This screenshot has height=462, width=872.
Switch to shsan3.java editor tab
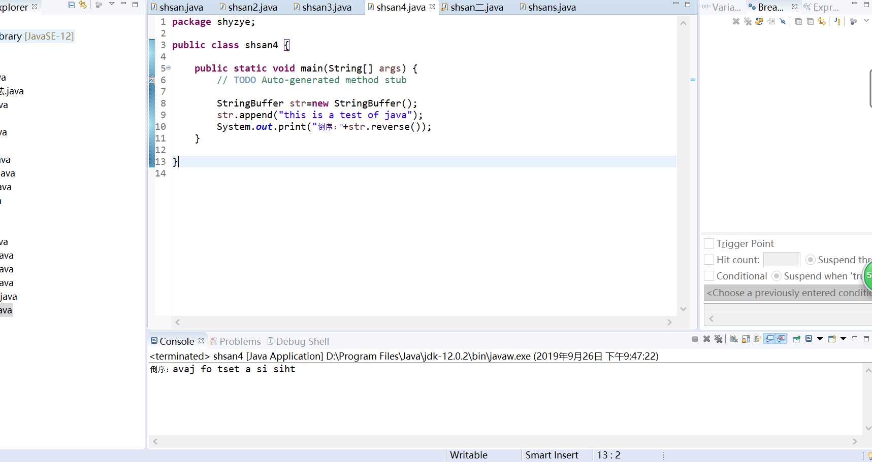tap(322, 7)
